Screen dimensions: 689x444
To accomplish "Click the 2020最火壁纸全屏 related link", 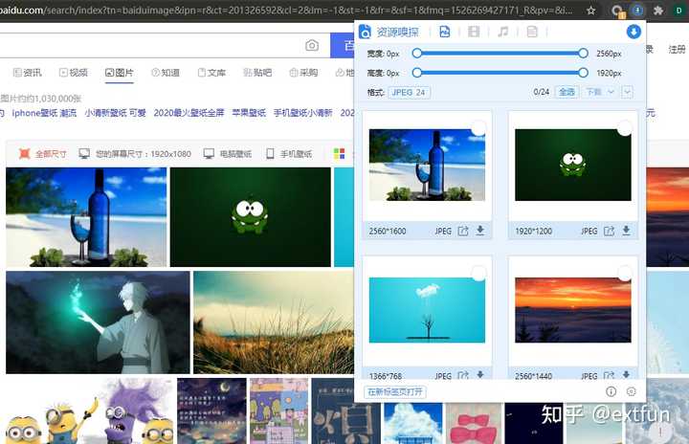I will tap(189, 113).
